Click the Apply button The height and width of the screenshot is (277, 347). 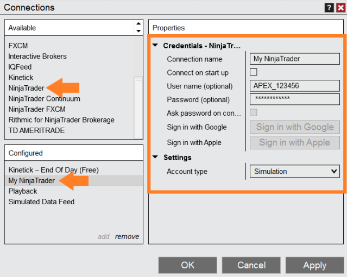click(315, 265)
